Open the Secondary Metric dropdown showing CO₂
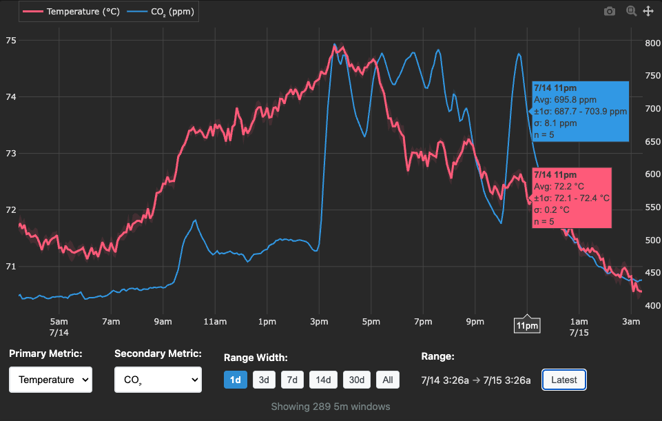The image size is (662, 421). pos(158,379)
